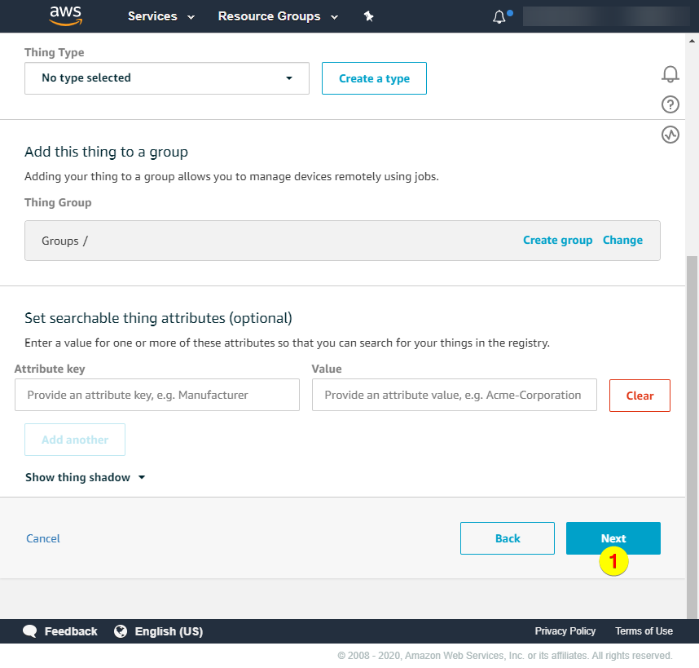Click the side panel bell icon
The image size is (699, 668).
point(670,74)
